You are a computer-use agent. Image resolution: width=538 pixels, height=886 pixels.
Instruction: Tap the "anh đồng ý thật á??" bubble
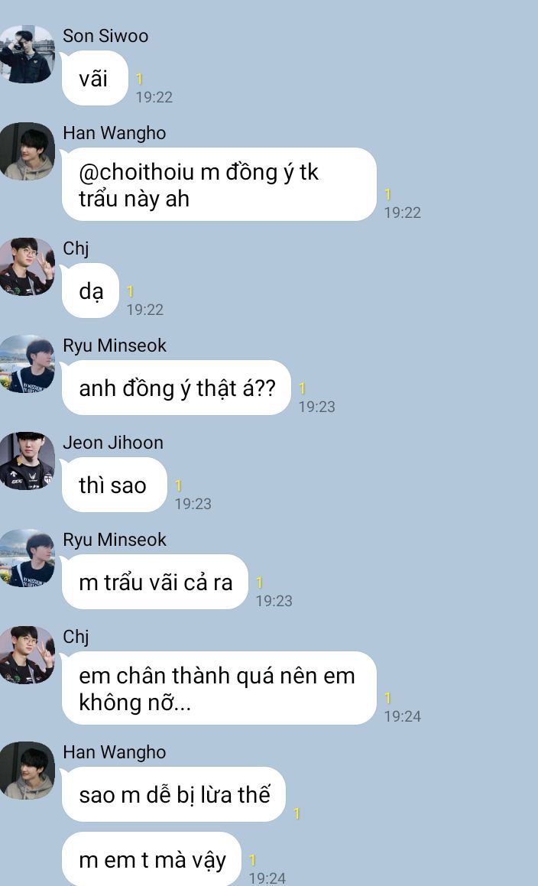pyautogui.click(x=177, y=388)
